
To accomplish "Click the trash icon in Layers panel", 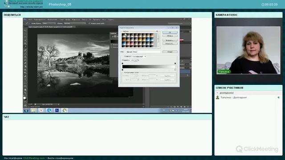I will pos(188,107).
